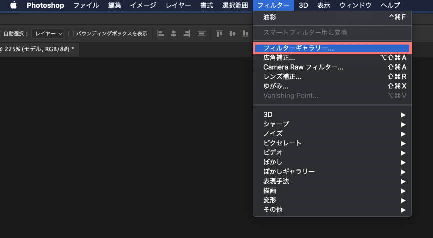Expand the ビデオ submenu
The image size is (433, 238).
(332, 152)
